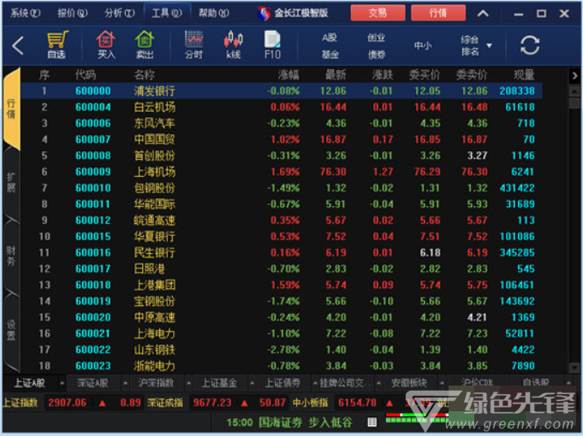Open the 工具 menu

click(167, 14)
